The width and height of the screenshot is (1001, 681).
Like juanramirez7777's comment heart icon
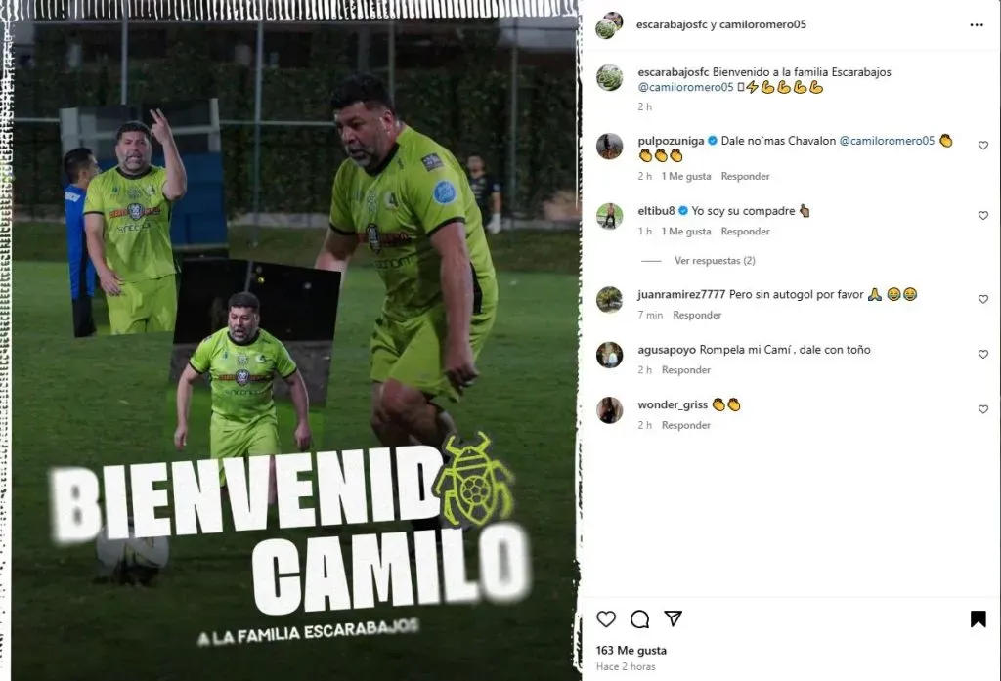[x=983, y=299]
